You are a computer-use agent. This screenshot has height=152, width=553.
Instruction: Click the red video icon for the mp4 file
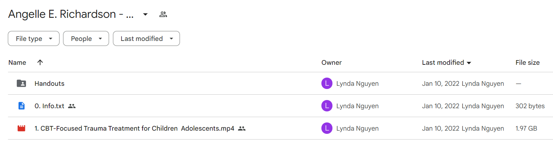click(21, 128)
